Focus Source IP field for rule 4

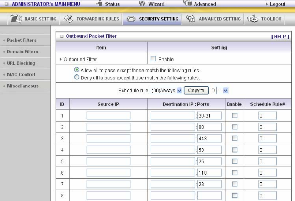tap(108, 150)
